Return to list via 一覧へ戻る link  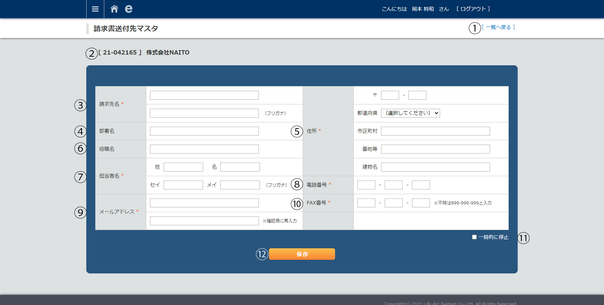(498, 27)
